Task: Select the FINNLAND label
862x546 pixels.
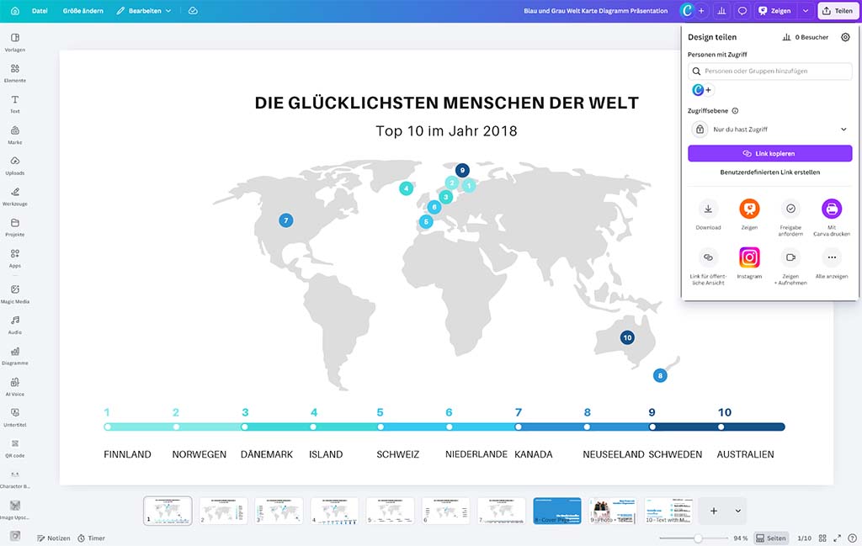Action: pos(127,454)
